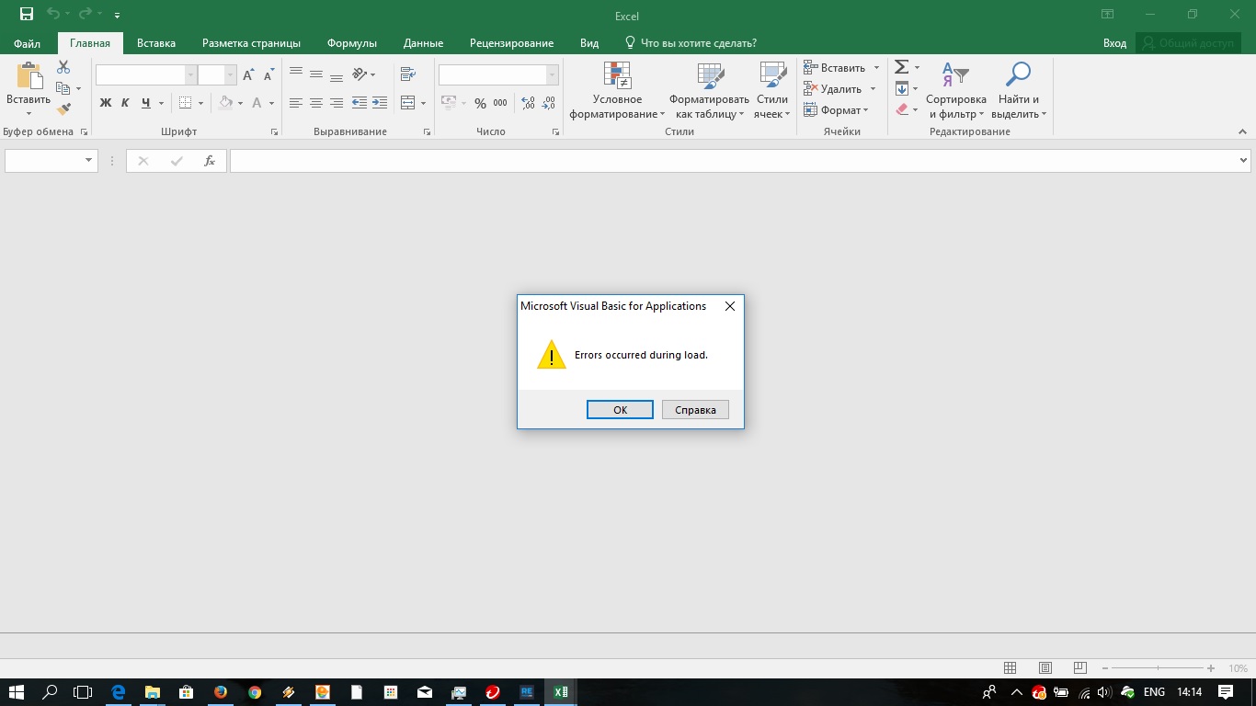Click the Cut scissors icon
The width and height of the screenshot is (1256, 706).
coord(63,67)
